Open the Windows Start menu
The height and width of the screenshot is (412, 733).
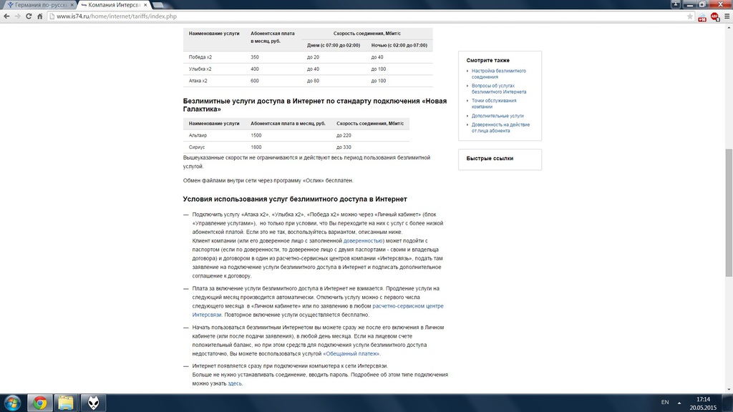[12, 403]
